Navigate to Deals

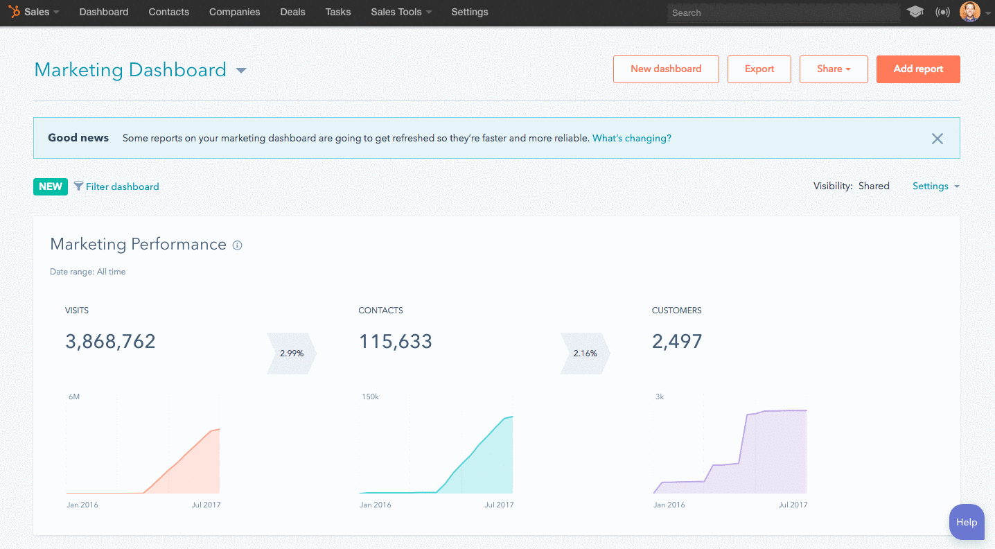292,11
